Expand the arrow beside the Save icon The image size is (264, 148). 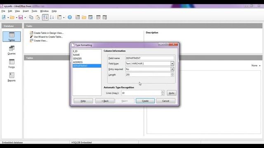tap(25, 17)
